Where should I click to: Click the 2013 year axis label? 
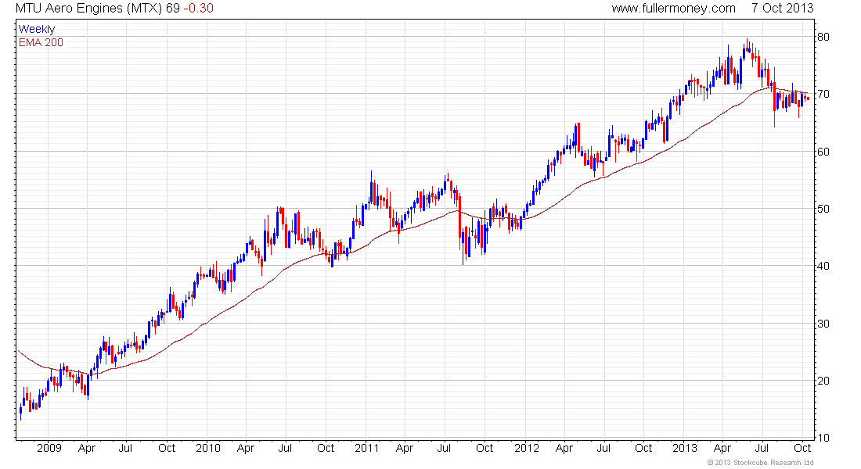[x=685, y=448]
